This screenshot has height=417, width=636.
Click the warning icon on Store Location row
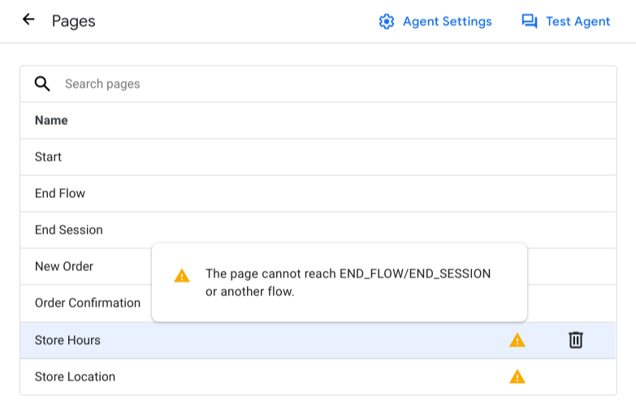pyautogui.click(x=517, y=376)
